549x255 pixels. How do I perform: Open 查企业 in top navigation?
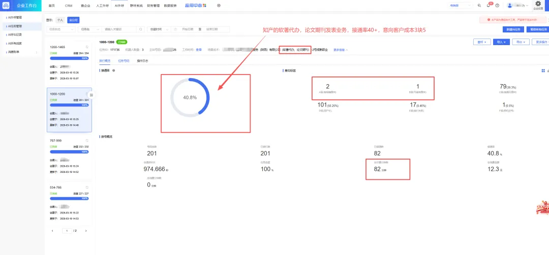click(85, 6)
